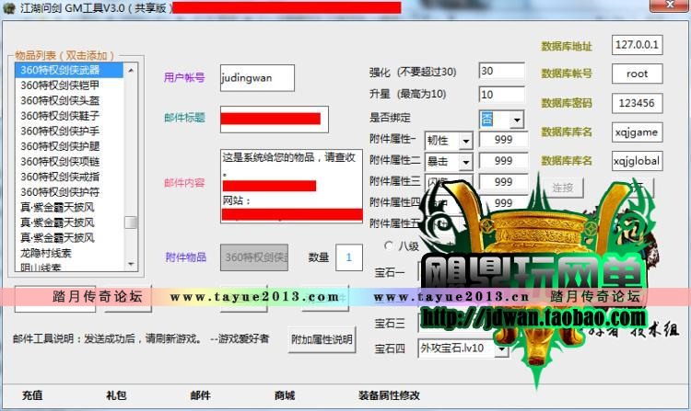Focus the database name field xqjgame
Screen dimensions: 691x411
[x=637, y=131]
